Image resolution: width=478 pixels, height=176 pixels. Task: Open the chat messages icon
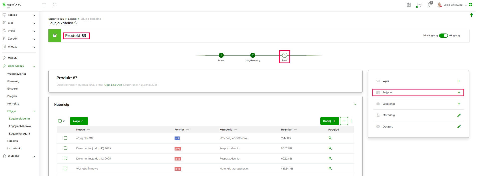tap(419, 5)
